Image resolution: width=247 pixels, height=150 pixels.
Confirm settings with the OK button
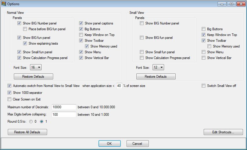point(109,143)
